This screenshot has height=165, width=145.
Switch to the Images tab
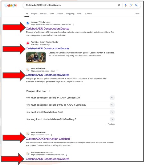pos(34,14)
